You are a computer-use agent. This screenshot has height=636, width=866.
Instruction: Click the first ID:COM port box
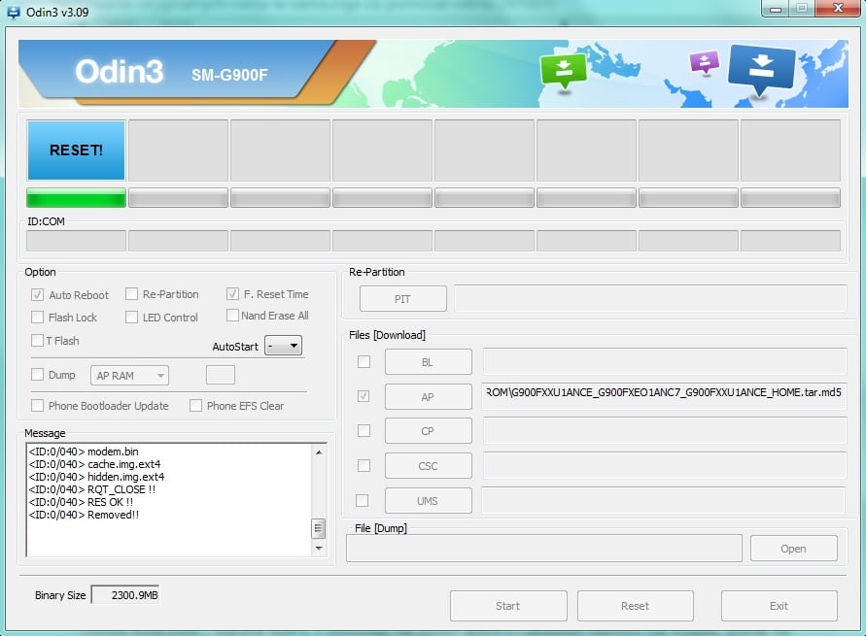point(76,241)
